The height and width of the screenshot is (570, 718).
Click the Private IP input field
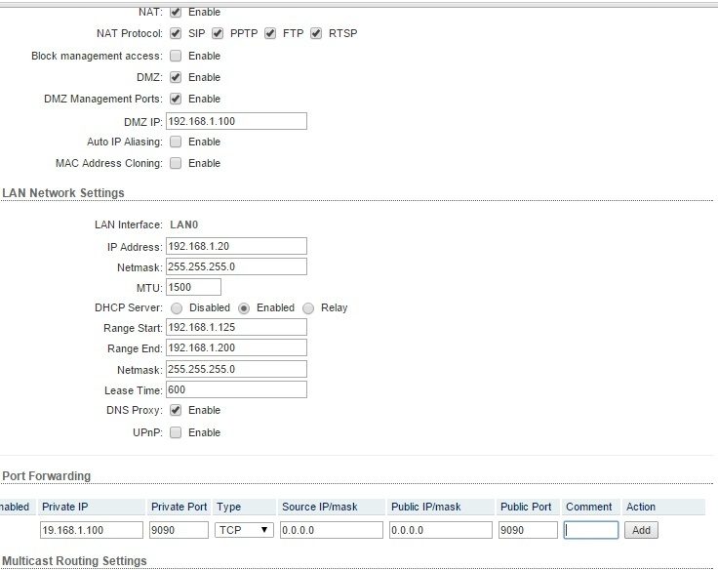click(x=92, y=530)
